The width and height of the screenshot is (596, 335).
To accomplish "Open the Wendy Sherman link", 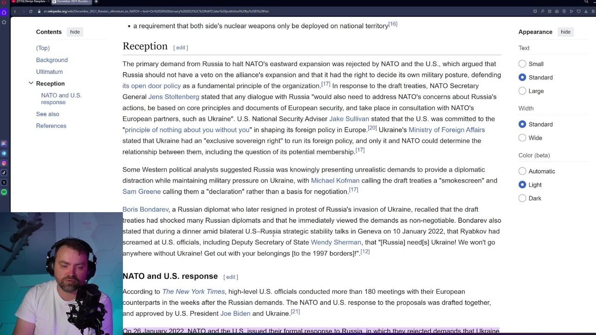I will (336, 242).
